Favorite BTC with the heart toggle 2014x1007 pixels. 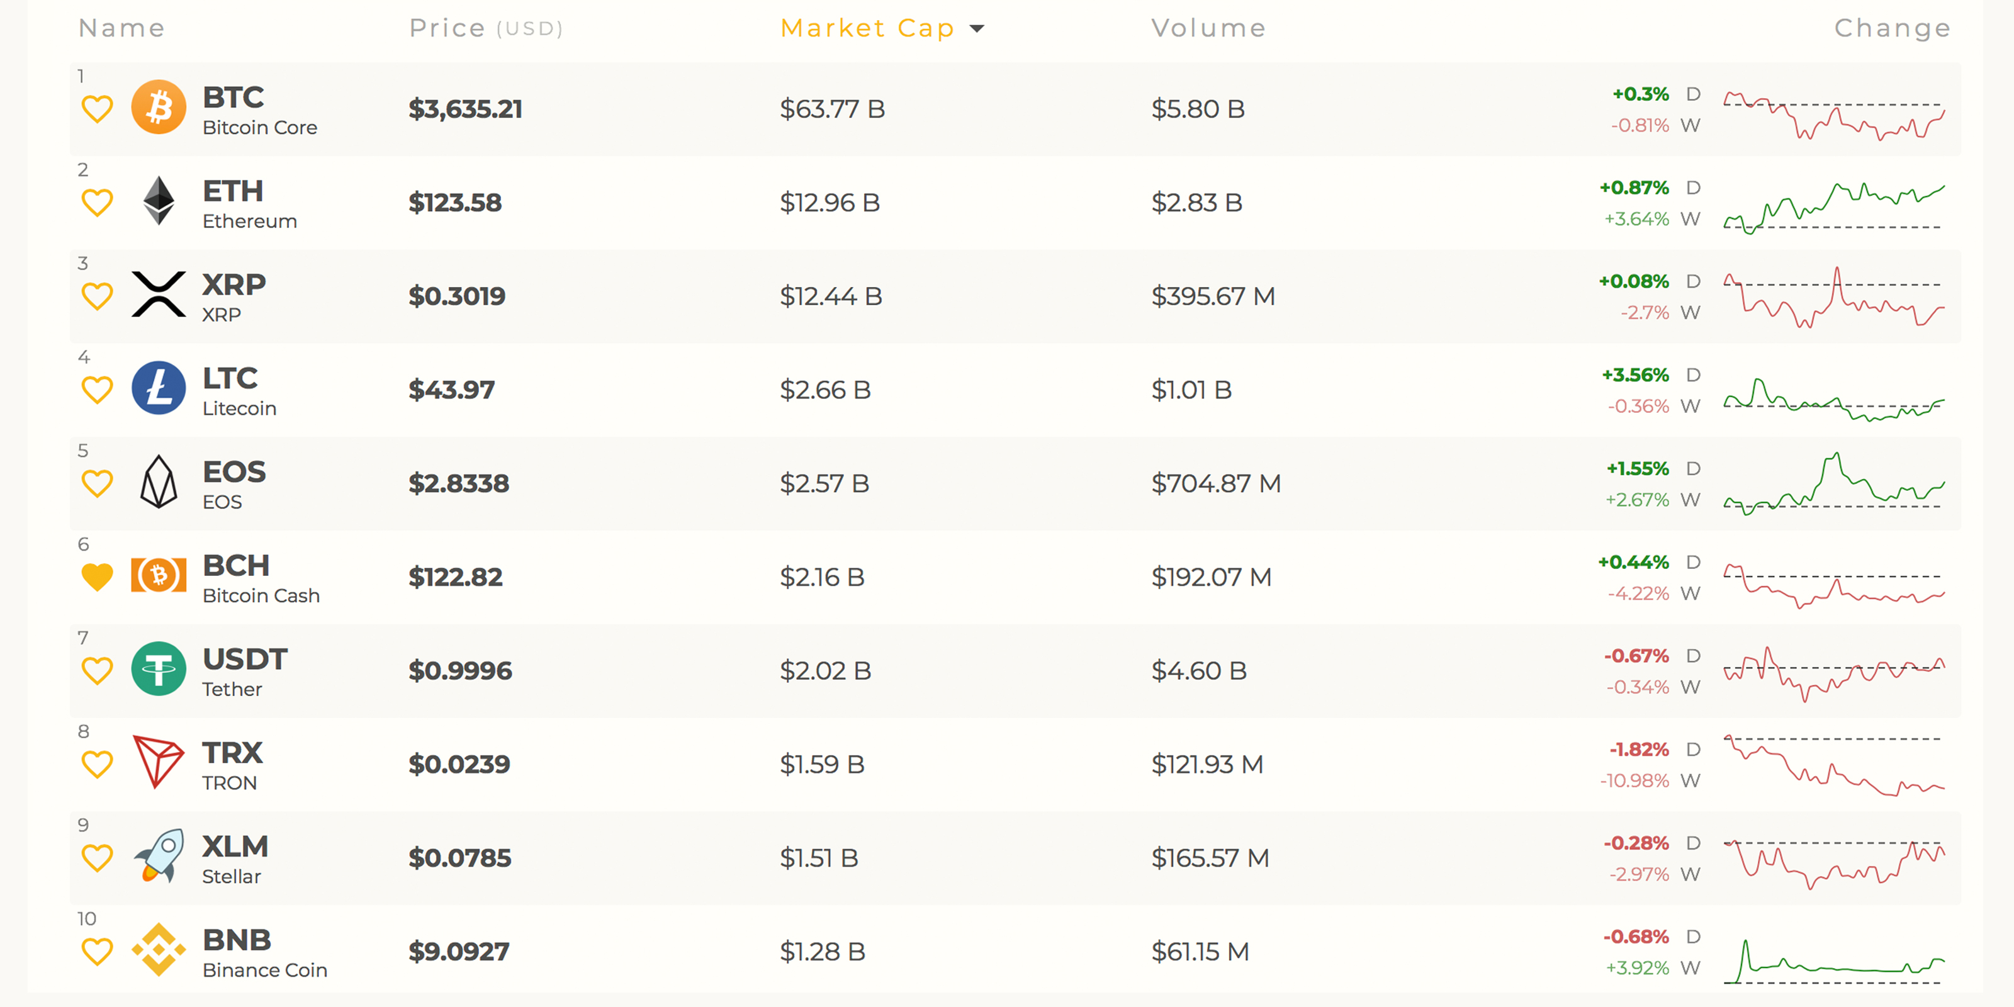(x=98, y=109)
